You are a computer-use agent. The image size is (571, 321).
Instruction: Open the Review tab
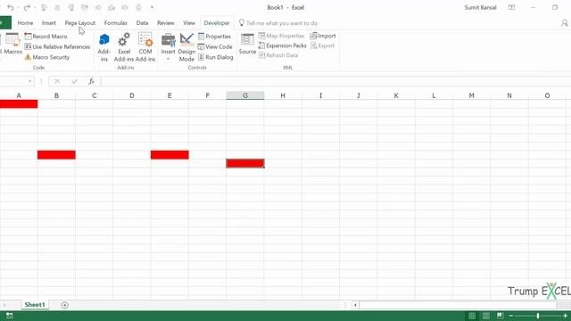coord(166,22)
